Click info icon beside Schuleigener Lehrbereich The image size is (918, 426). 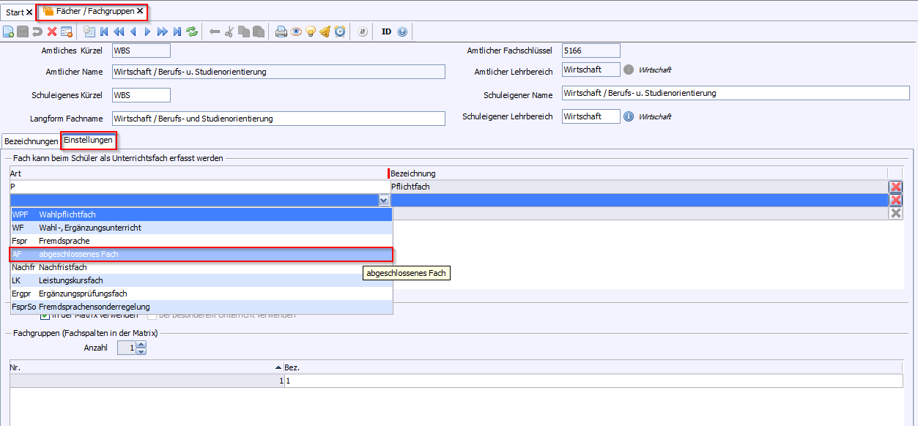628,116
